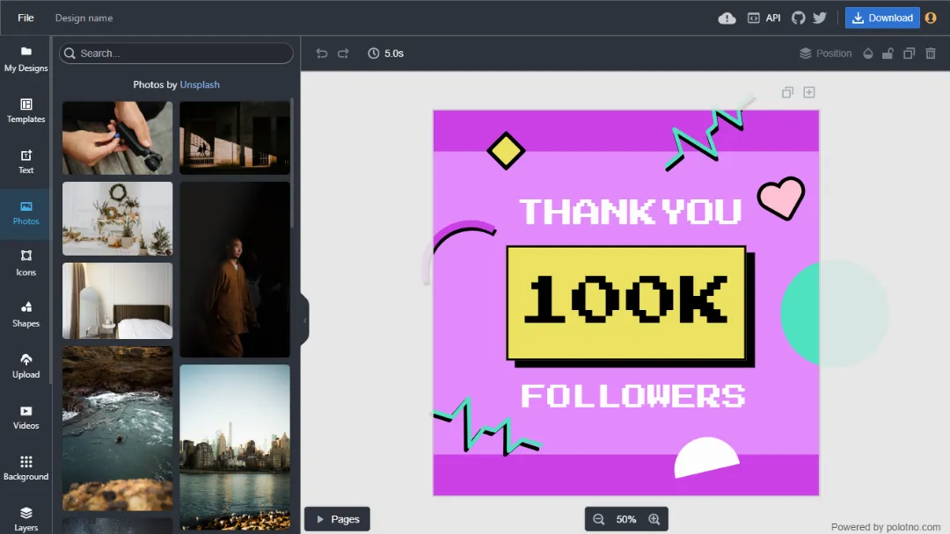
Task: Click the Download button
Action: [882, 18]
